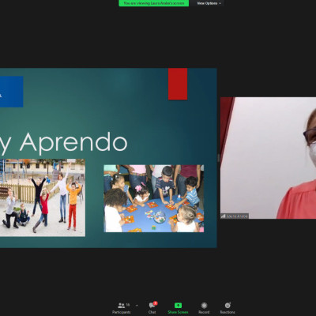Click the 'You are viewing' screen banner
Image resolution: width=316 pixels, height=316 pixels.
pos(153,3)
